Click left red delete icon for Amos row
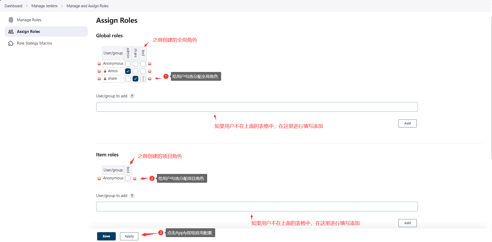 click(99, 71)
